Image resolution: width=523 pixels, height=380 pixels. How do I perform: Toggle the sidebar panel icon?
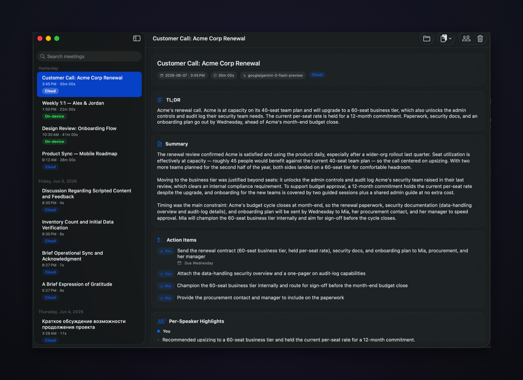coord(137,39)
